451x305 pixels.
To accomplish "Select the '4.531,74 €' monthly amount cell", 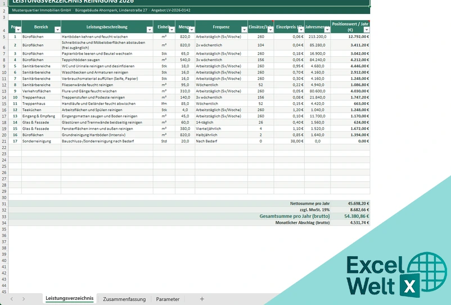I will tap(350, 222).
